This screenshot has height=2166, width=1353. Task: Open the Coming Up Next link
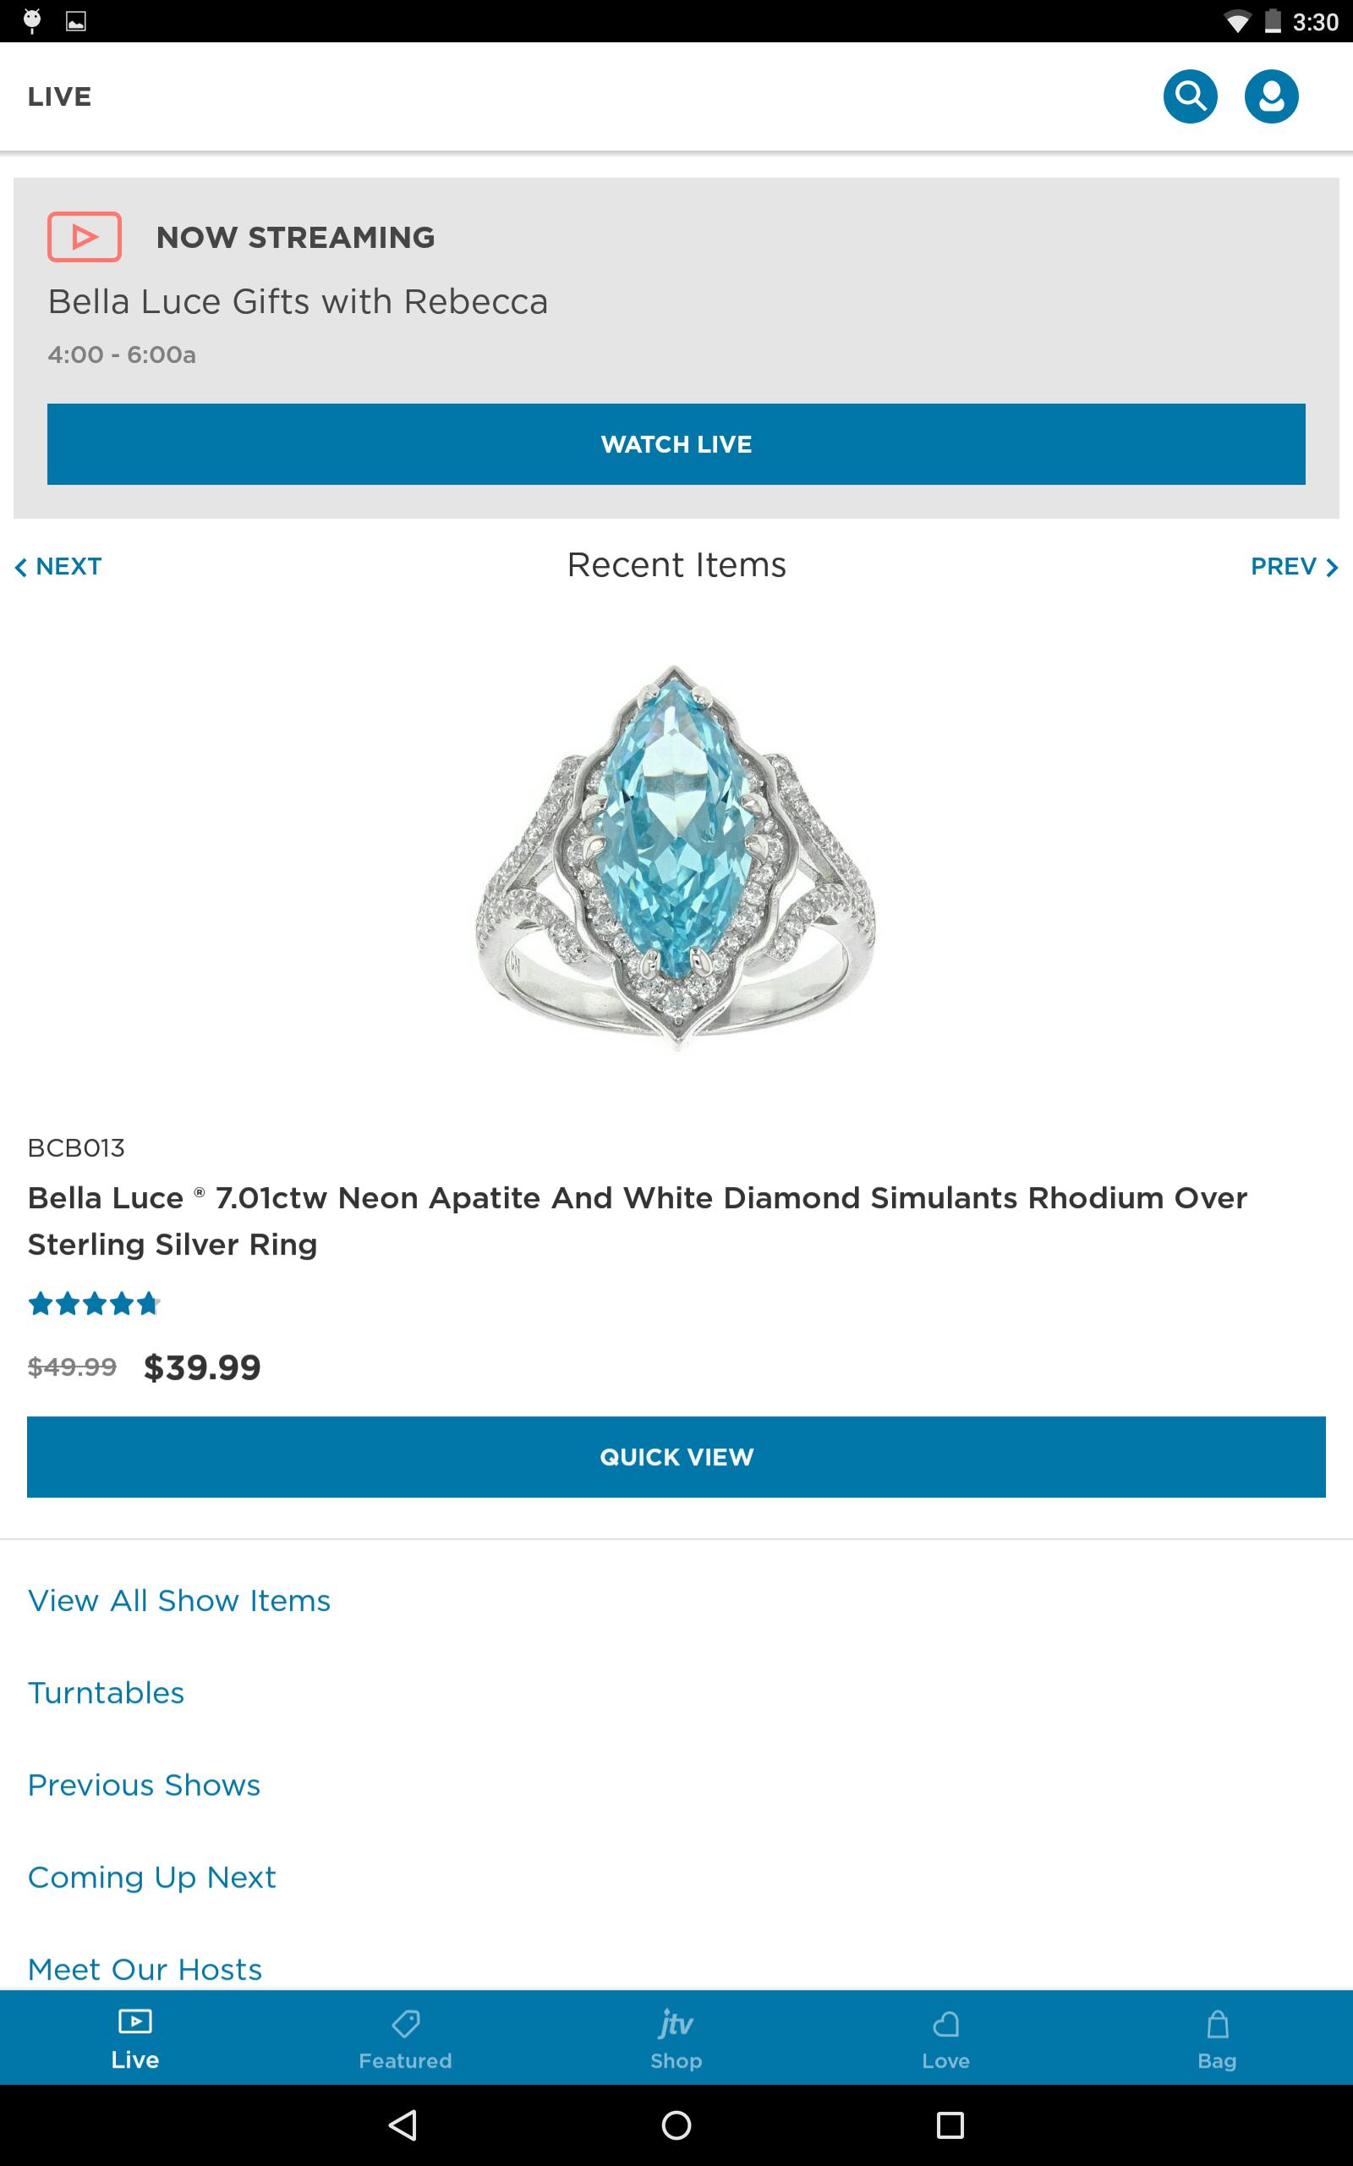[x=152, y=1877]
